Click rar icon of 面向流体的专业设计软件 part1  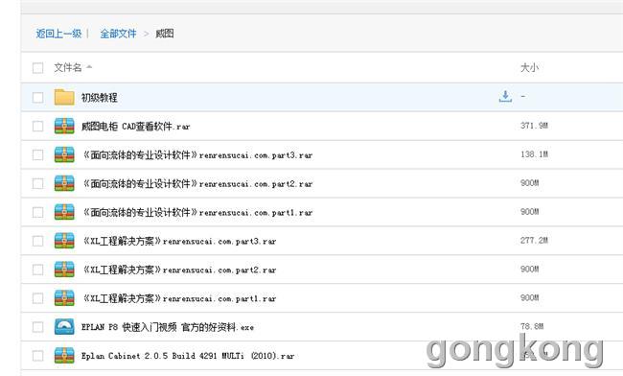[x=64, y=212]
